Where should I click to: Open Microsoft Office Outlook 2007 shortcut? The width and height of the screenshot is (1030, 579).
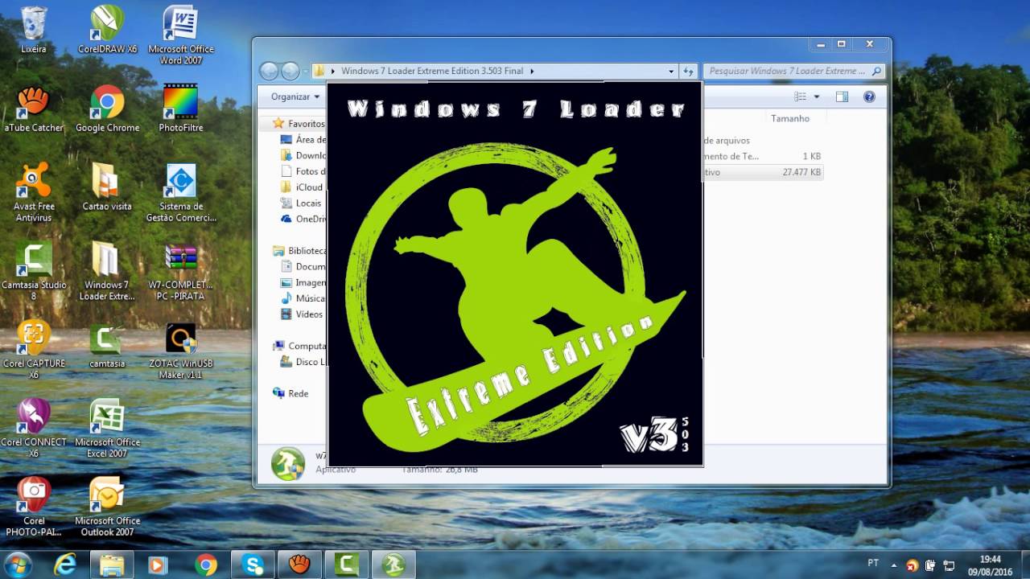pos(107,507)
